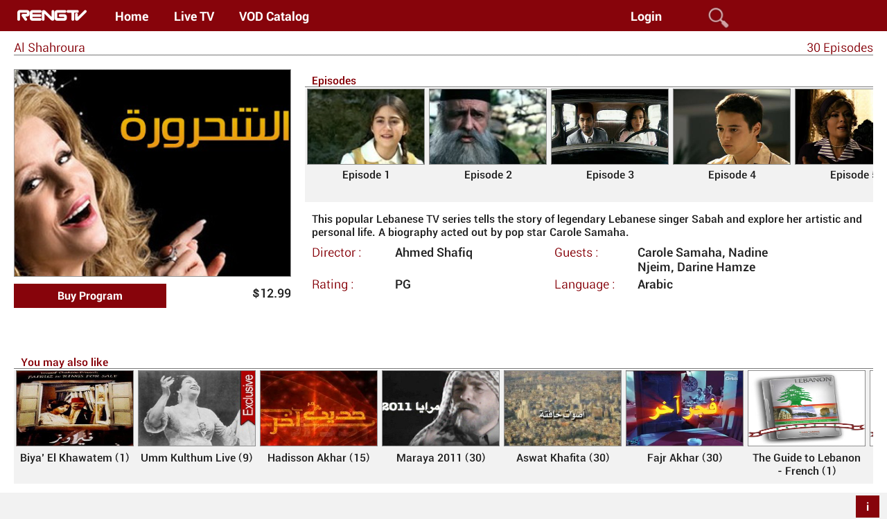
Task: Click the "Director :" label
Action: point(336,253)
